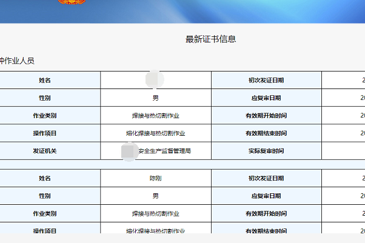This screenshot has width=365, height=243.
Task: Click 有效期结束时间 label above 实际复审时间
Action: (x=266, y=133)
